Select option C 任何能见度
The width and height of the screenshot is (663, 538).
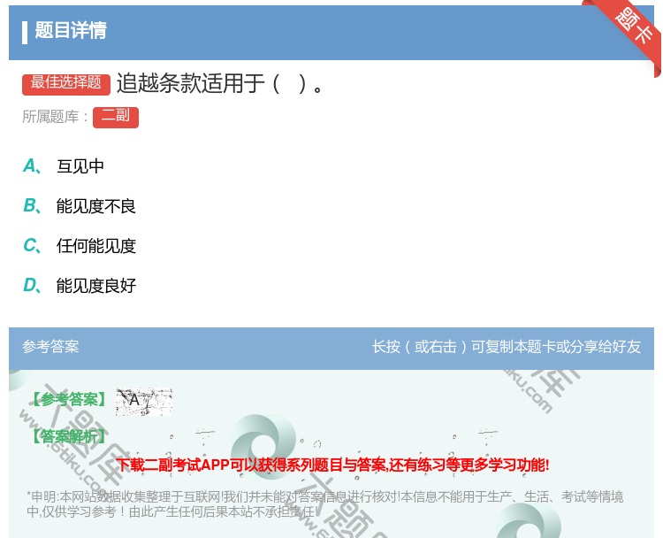(80, 246)
